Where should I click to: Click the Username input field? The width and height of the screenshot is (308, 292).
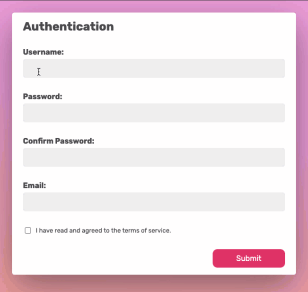pos(154,69)
